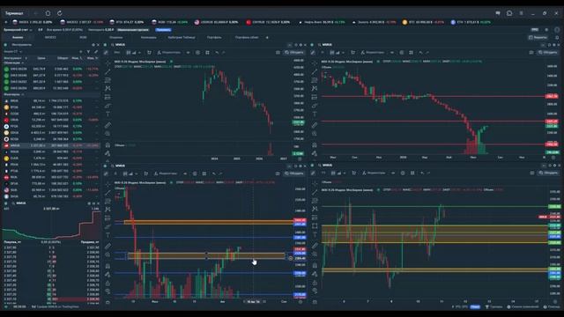Switch to the Портфель tab
The width and height of the screenshot is (564, 317).
(214, 37)
